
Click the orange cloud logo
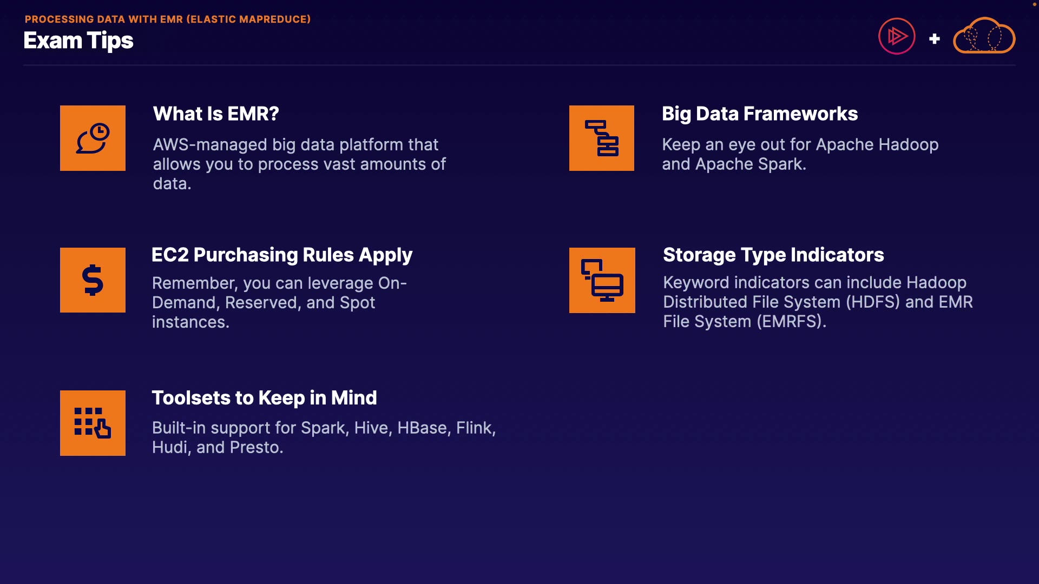(x=984, y=37)
